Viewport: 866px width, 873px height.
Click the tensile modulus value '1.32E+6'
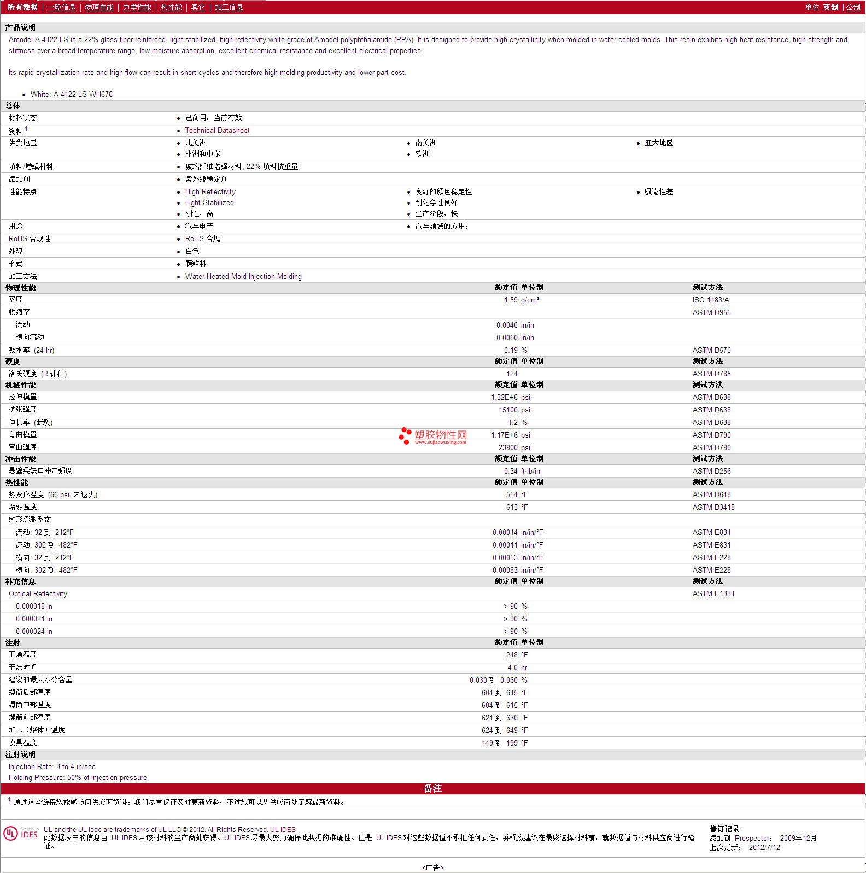point(504,397)
